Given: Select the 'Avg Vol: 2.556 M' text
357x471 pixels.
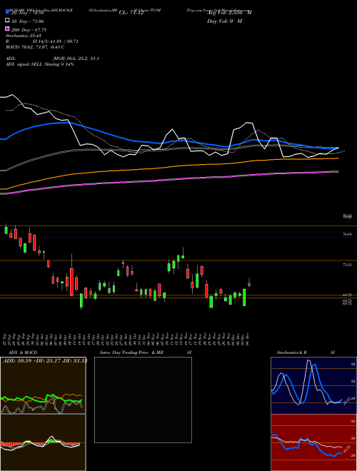Looking at the screenshot, I should coord(229,13).
